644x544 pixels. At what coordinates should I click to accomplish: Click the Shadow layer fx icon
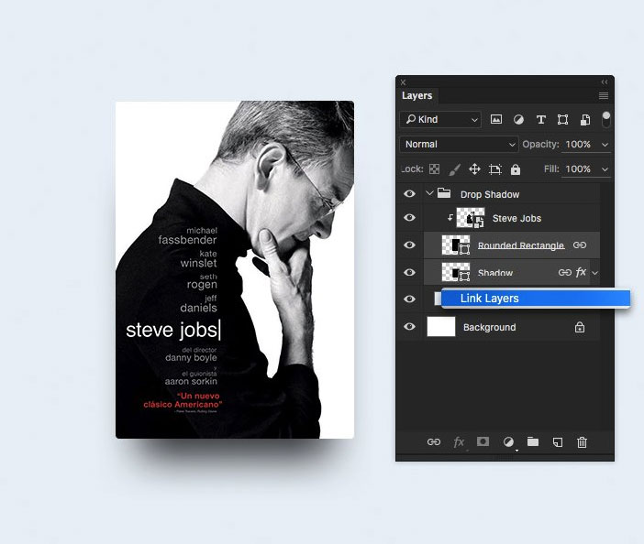(x=581, y=272)
